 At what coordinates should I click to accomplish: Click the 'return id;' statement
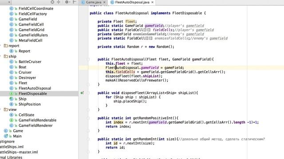click(x=115, y=148)
